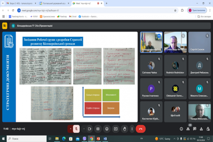Screen dimensions: 213x142
Task: Open Microsoft Edge from taskbar
Action: coord(64,138)
